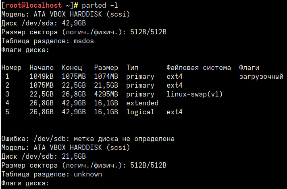Click the 'parted -l' command text
Image resolution: width=287 pixels, height=189 pixels.
(x=100, y=6)
